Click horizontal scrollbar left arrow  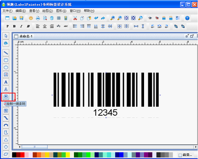[20, 147]
